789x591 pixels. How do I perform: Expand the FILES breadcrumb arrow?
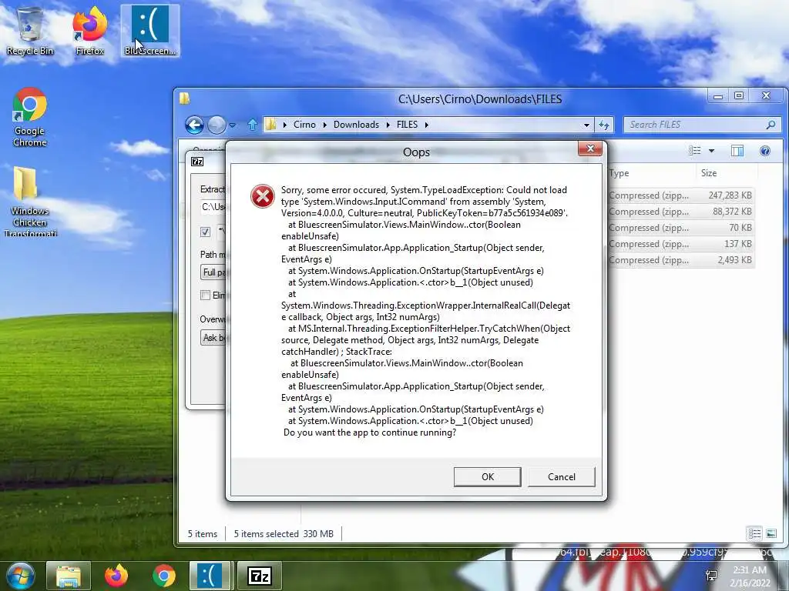tap(426, 125)
